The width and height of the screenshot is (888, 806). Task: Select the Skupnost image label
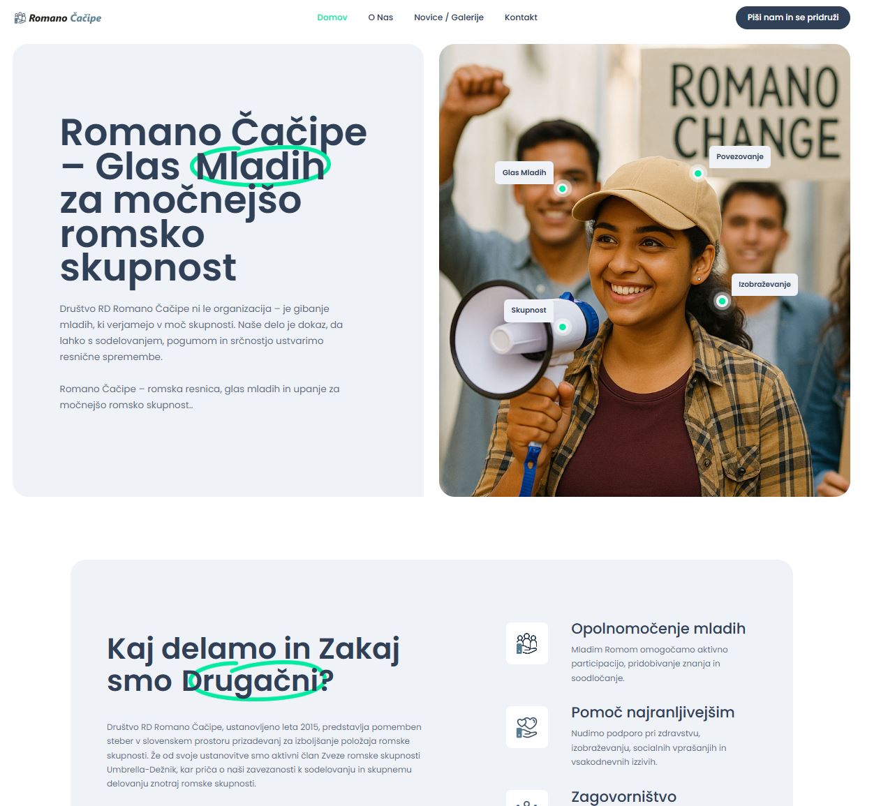528,310
